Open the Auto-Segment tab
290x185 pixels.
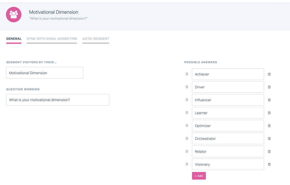coord(96,39)
